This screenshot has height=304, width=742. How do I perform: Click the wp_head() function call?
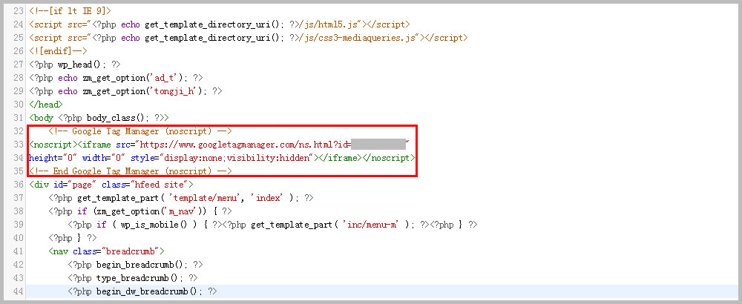[x=84, y=65]
